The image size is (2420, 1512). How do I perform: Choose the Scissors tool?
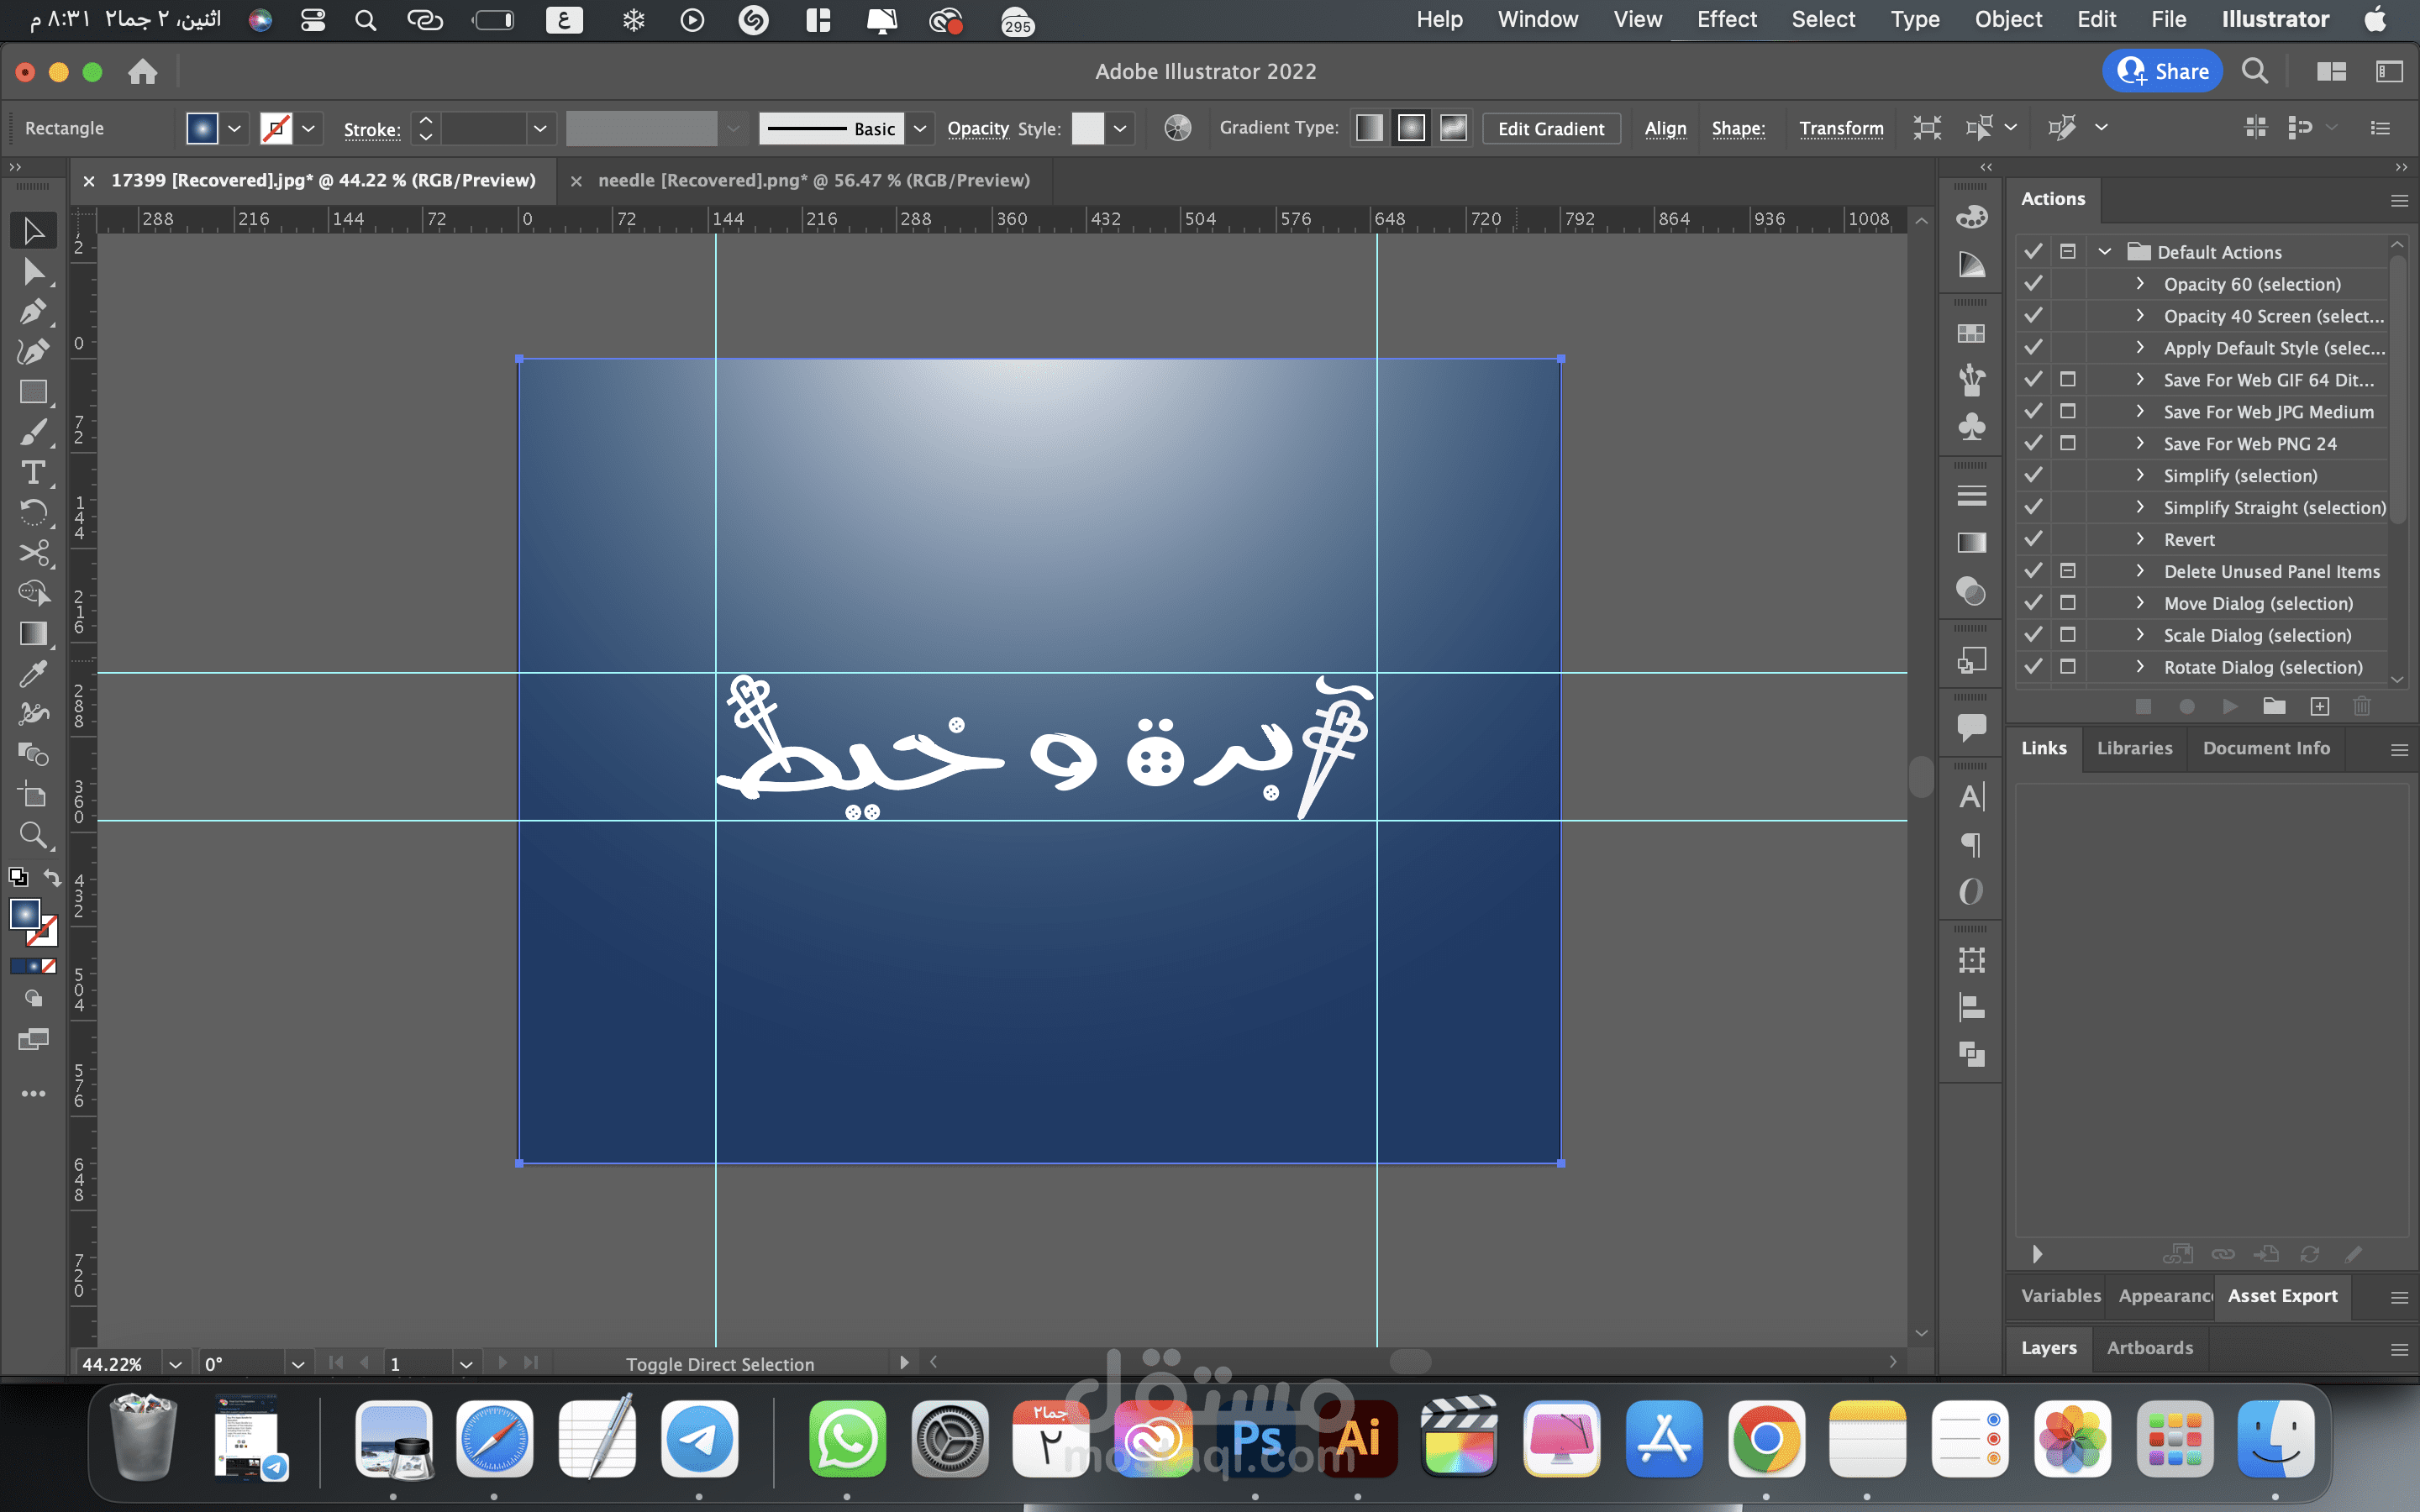coord(33,553)
